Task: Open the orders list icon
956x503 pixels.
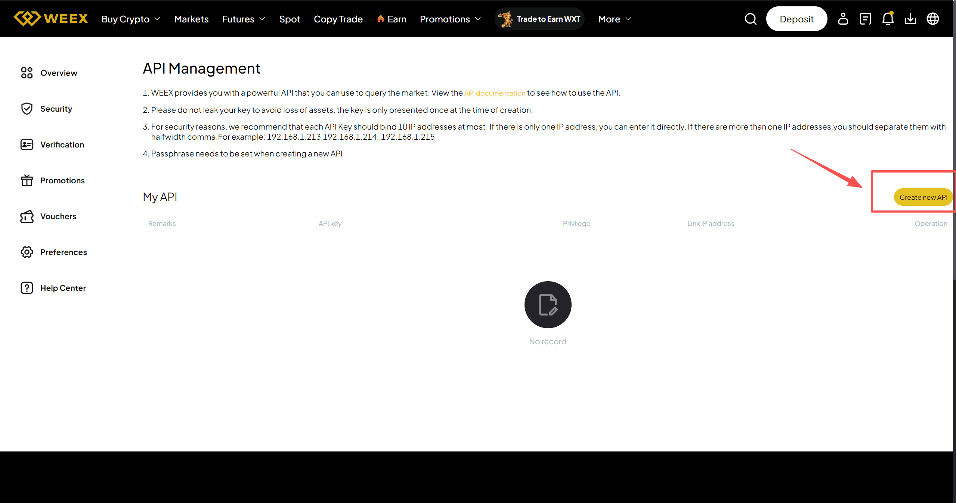Action: [x=865, y=19]
